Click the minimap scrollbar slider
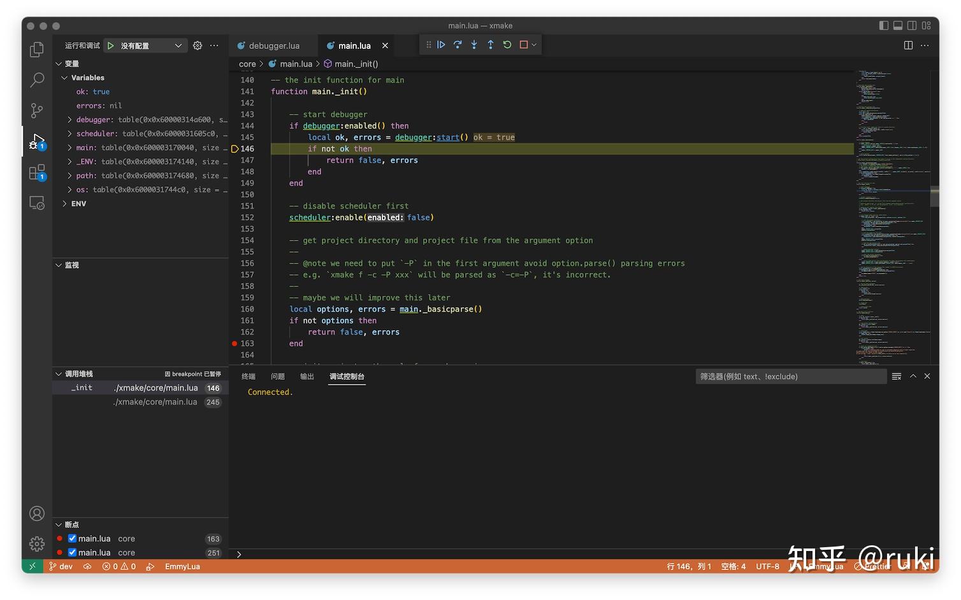 (x=935, y=196)
